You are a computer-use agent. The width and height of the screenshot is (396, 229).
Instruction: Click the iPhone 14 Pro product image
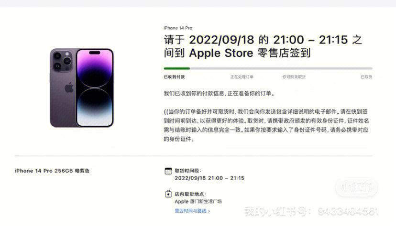click(x=82, y=87)
